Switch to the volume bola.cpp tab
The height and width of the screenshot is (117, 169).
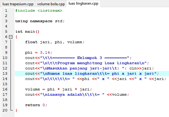tap(51, 4)
